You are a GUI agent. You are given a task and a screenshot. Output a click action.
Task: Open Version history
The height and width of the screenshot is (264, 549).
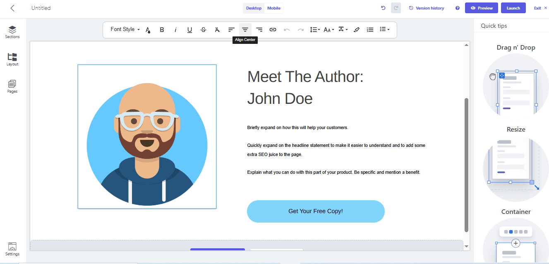pyautogui.click(x=426, y=8)
